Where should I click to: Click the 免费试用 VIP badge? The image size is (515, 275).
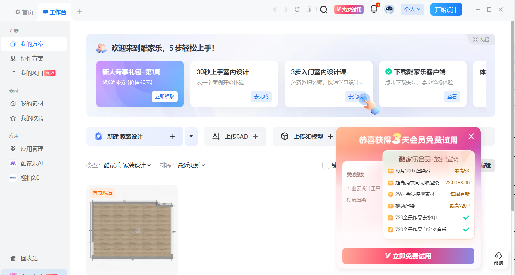pyautogui.click(x=349, y=9)
